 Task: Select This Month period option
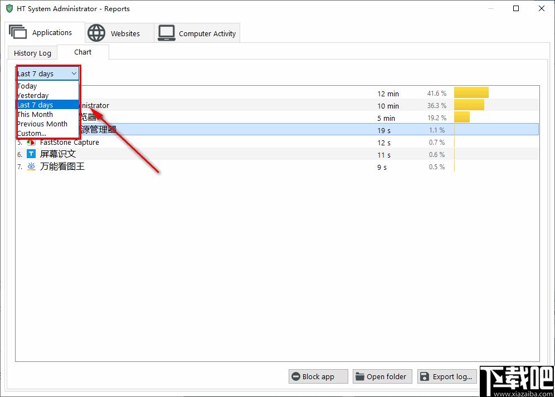(x=47, y=114)
